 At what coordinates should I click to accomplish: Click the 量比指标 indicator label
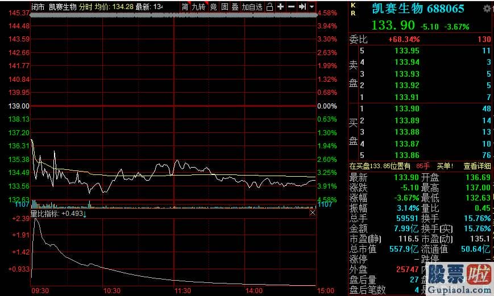pyautogui.click(x=45, y=214)
